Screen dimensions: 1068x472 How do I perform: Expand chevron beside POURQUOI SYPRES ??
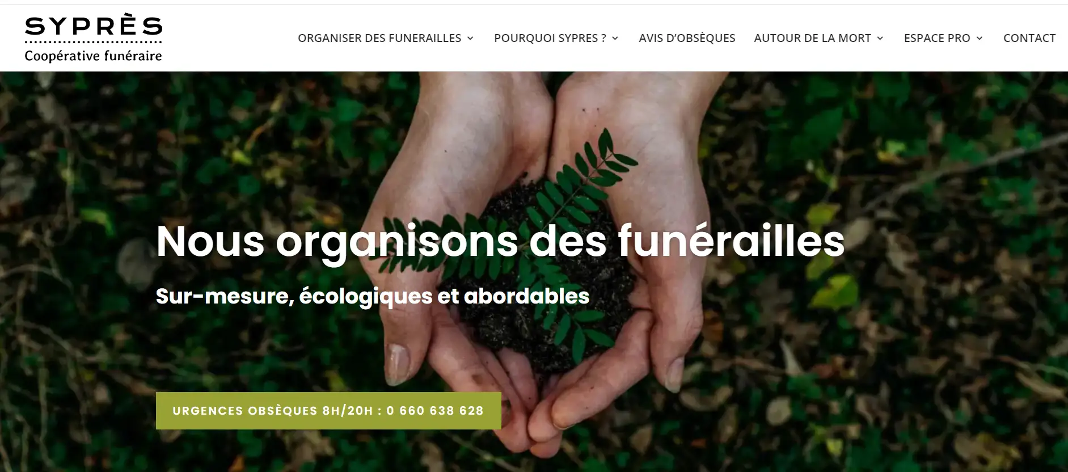[x=615, y=39]
